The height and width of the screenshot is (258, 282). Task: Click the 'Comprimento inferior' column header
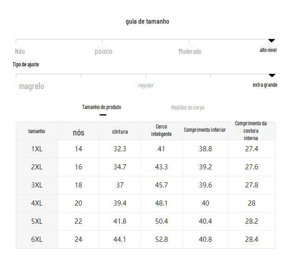pyautogui.click(x=205, y=130)
